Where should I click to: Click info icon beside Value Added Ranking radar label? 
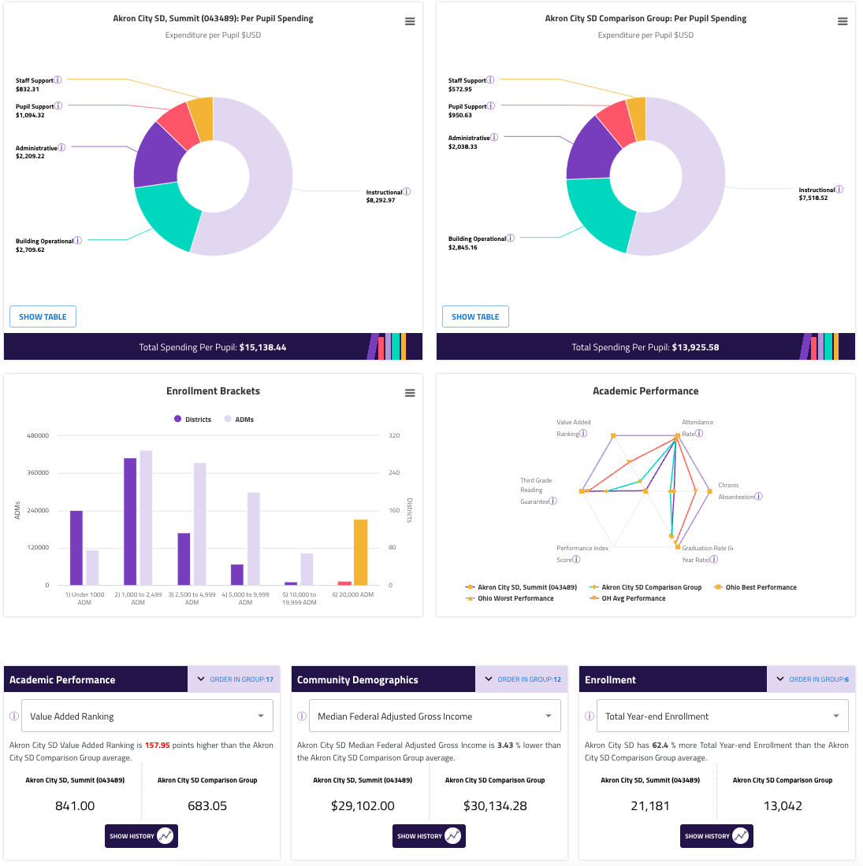click(583, 434)
